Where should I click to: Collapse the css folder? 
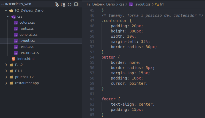(8, 17)
